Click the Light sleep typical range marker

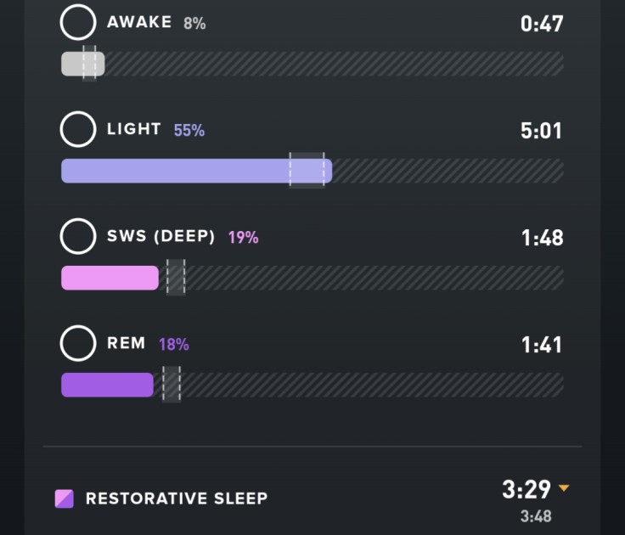[x=307, y=171]
